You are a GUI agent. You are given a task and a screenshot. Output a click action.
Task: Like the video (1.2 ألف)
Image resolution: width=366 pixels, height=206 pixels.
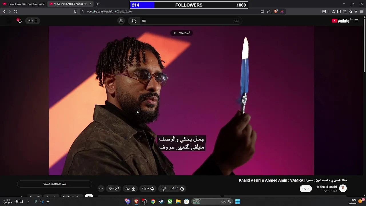(x=178, y=189)
